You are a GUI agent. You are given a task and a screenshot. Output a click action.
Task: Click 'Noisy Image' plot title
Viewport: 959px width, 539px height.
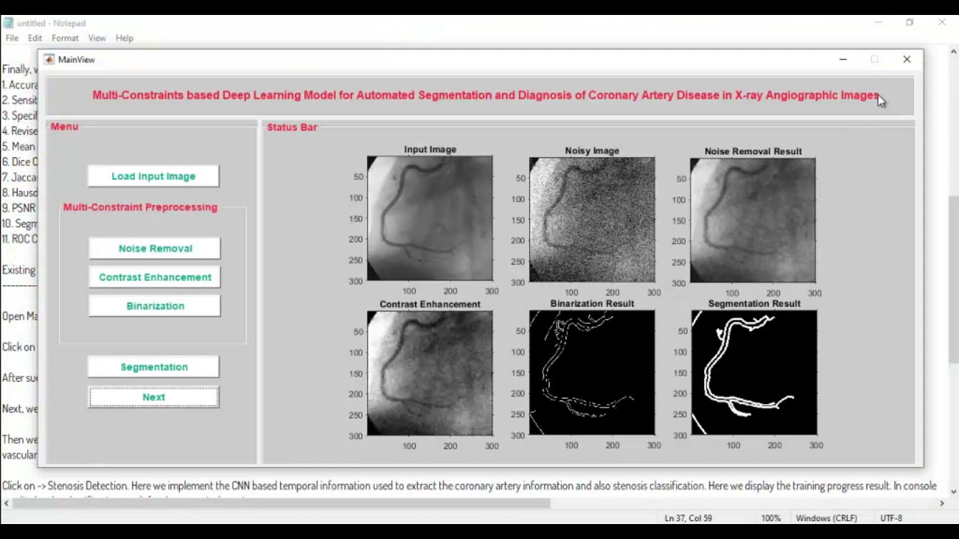click(592, 150)
